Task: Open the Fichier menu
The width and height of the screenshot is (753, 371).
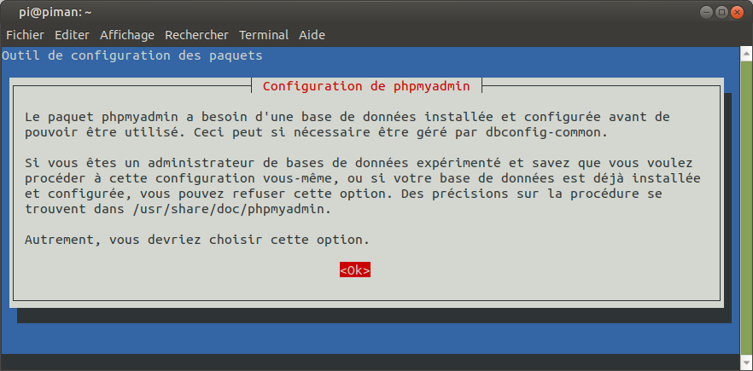Action: click(25, 35)
